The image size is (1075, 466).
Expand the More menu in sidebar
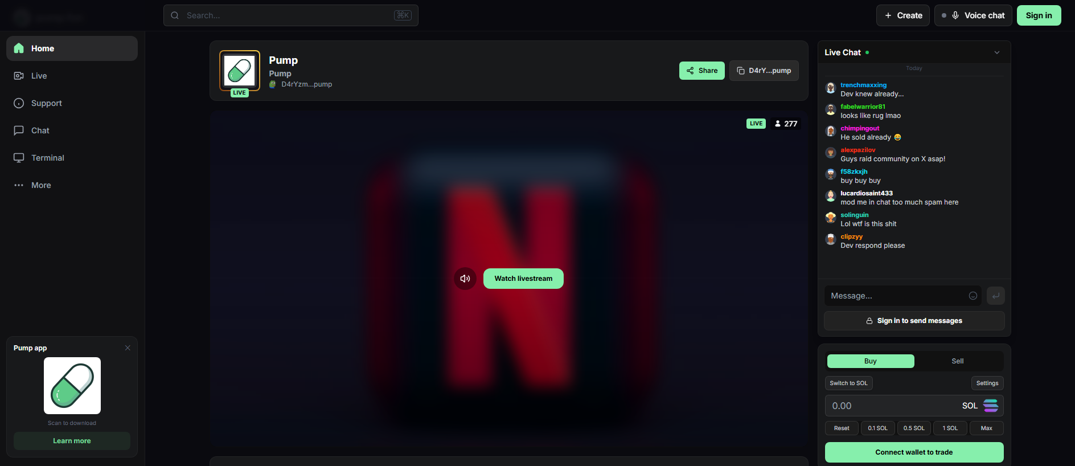[72, 185]
